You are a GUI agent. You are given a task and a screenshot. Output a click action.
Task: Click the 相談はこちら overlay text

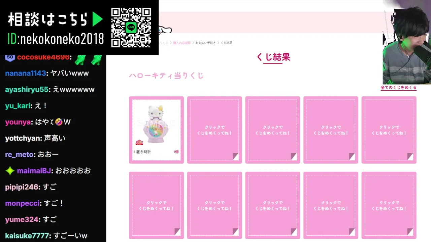pos(48,20)
